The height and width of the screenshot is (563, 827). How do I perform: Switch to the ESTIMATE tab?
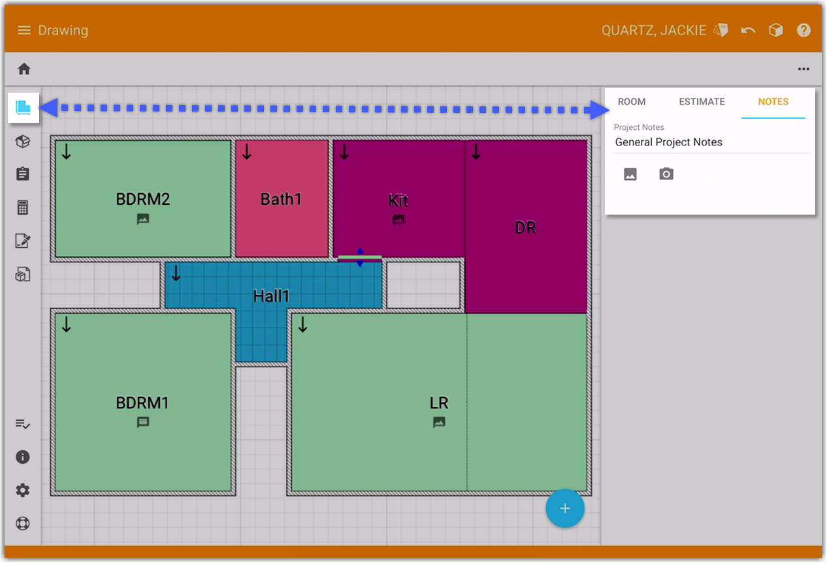[x=702, y=102]
